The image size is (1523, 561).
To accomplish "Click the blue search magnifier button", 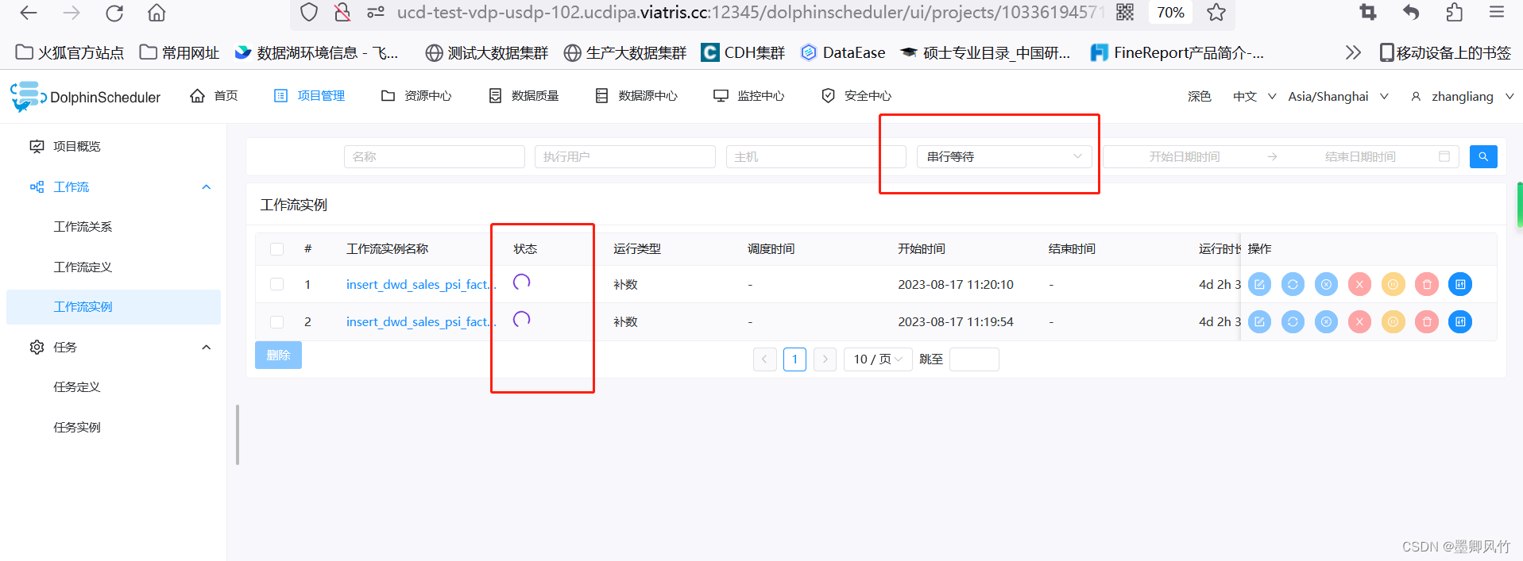I will tap(1483, 156).
